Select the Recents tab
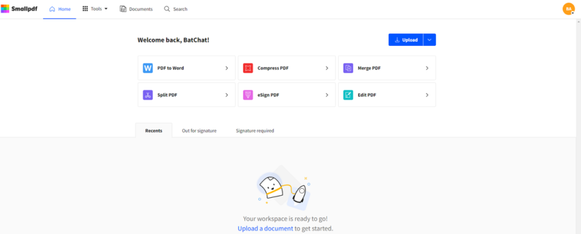The width and height of the screenshot is (581, 234). (x=154, y=131)
